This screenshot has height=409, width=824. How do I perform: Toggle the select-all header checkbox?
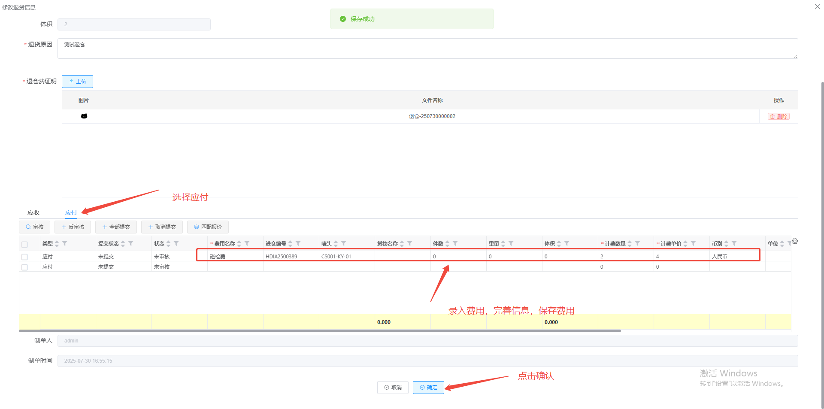pos(24,244)
